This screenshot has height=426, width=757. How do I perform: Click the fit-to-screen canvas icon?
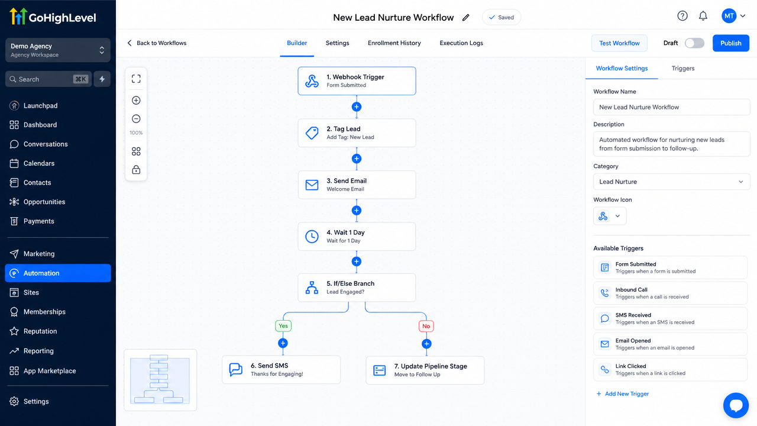(136, 79)
